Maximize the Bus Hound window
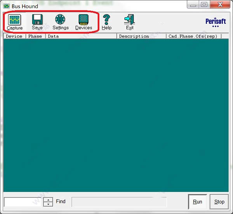 [204, 4]
